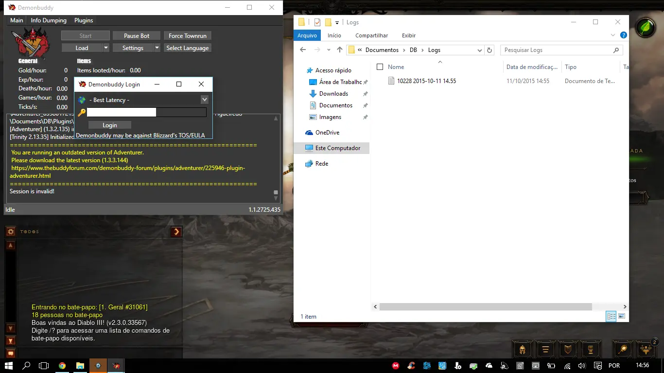Click the golden hand mirror icon
This screenshot has width=664, height=373.
623,349
